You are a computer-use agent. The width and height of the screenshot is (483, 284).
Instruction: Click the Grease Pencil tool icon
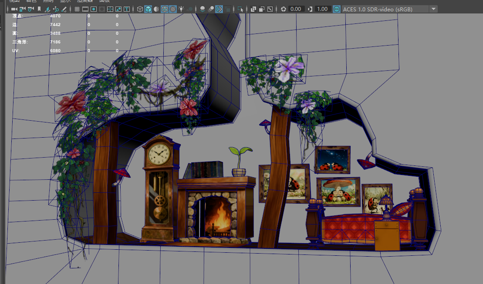(64, 9)
